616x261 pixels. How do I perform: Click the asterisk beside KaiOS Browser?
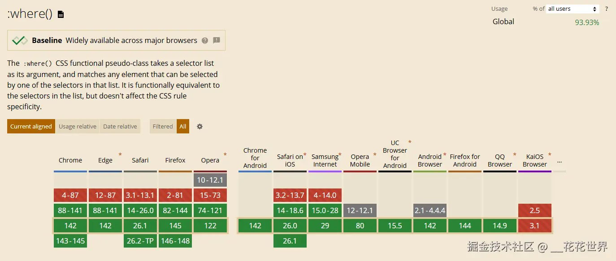click(550, 155)
